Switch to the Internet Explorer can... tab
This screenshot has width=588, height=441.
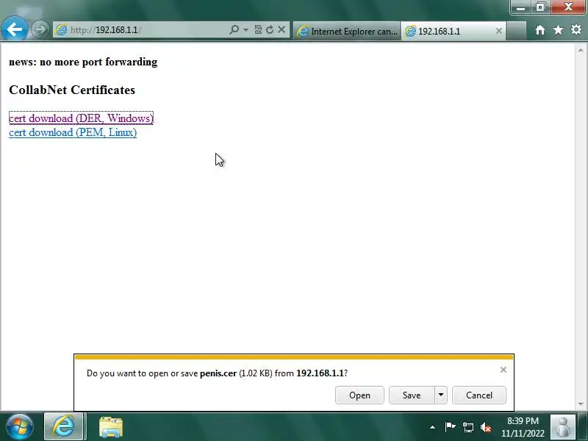coord(347,31)
